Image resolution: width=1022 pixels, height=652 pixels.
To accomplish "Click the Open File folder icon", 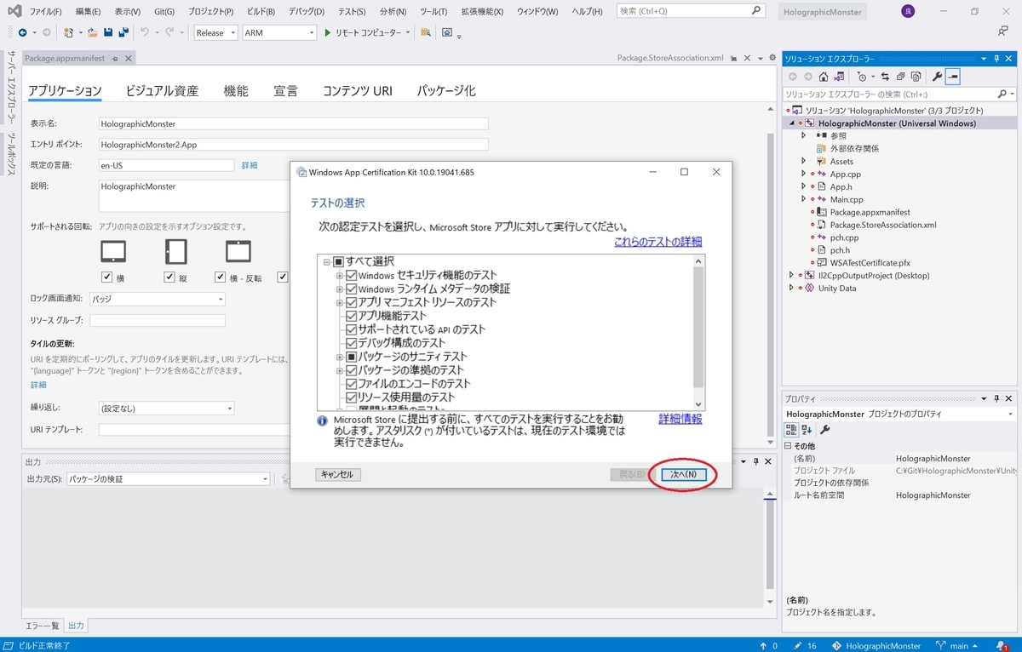I will [91, 32].
